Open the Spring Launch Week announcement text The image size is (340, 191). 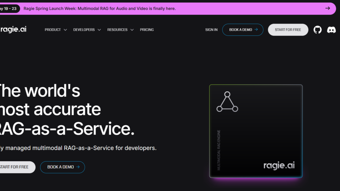click(99, 8)
